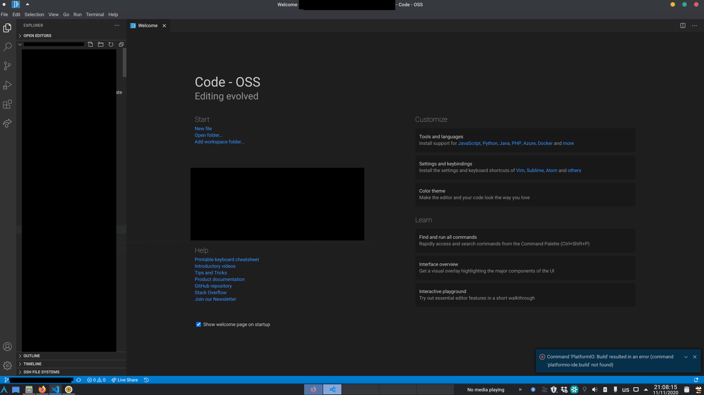Image resolution: width=704 pixels, height=395 pixels.
Task: Expand the Outline section
Action: [32, 355]
